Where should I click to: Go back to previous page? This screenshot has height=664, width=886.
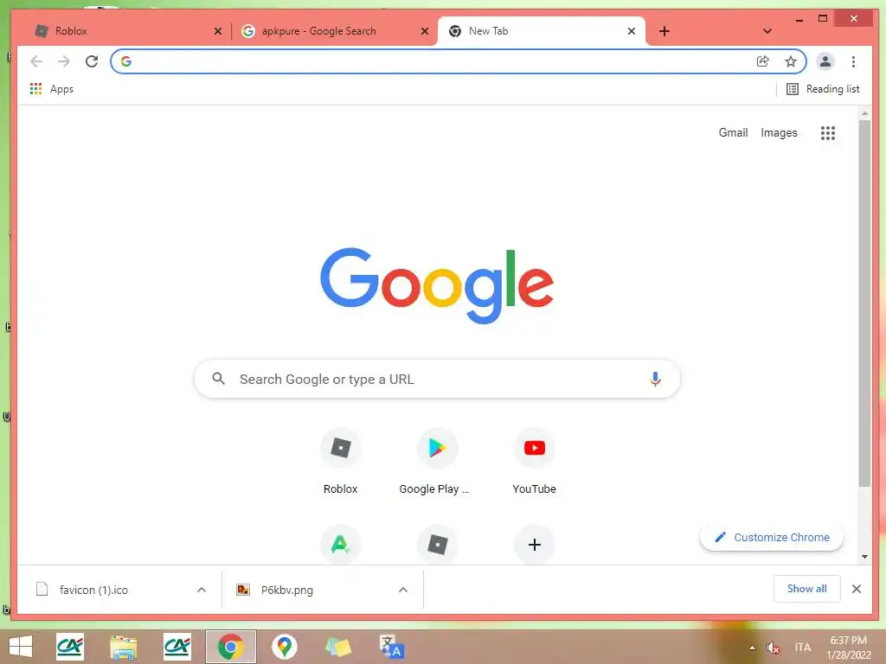pos(36,61)
